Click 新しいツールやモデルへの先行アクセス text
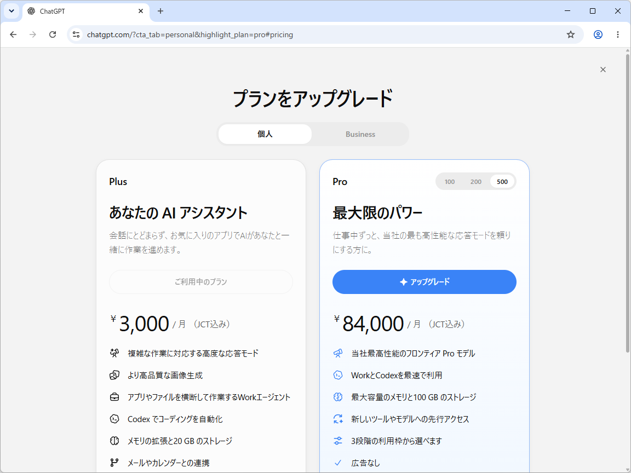The width and height of the screenshot is (631, 473). point(410,419)
